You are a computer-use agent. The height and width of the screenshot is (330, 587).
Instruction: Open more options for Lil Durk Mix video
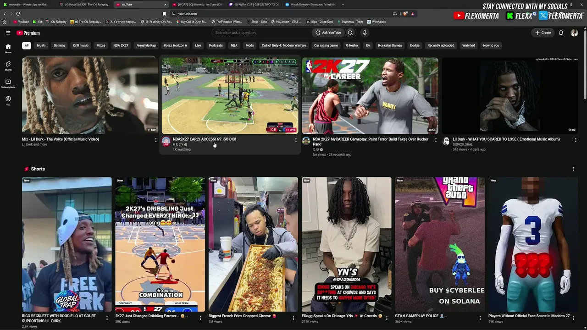(156, 140)
